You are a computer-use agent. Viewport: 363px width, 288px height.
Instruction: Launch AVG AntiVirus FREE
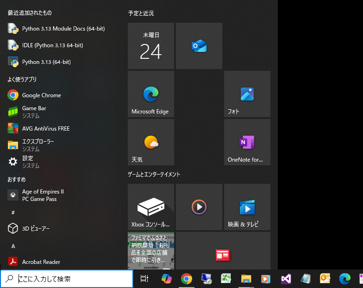[45, 128]
